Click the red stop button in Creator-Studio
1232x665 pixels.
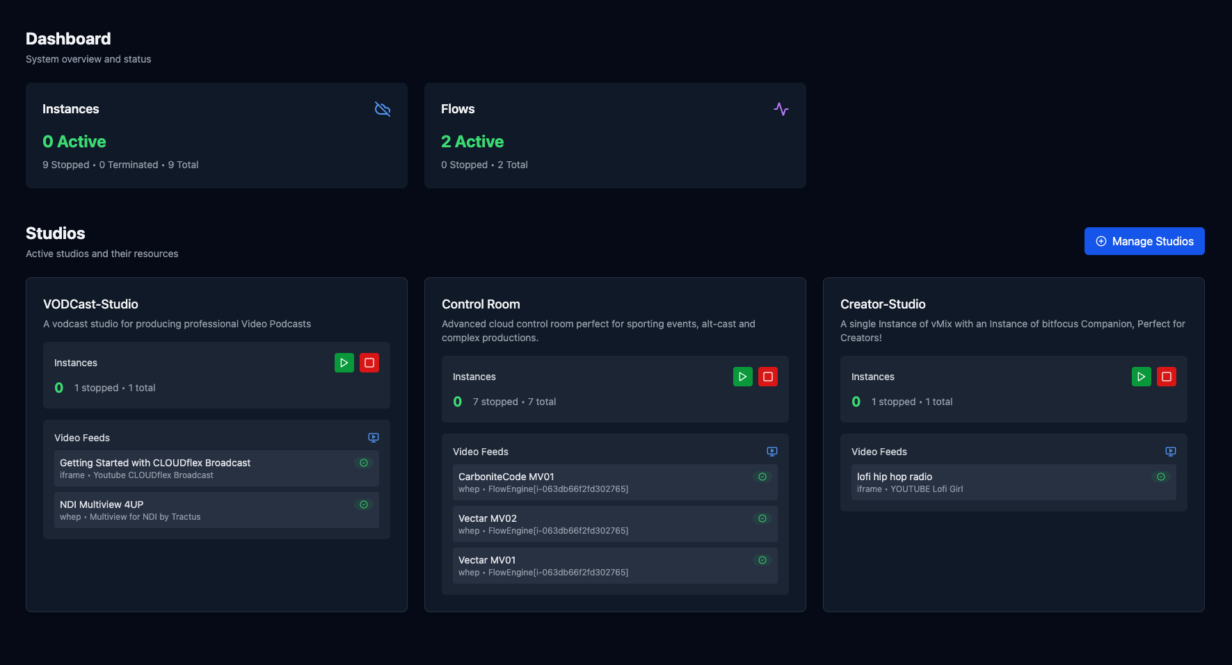pos(1167,376)
